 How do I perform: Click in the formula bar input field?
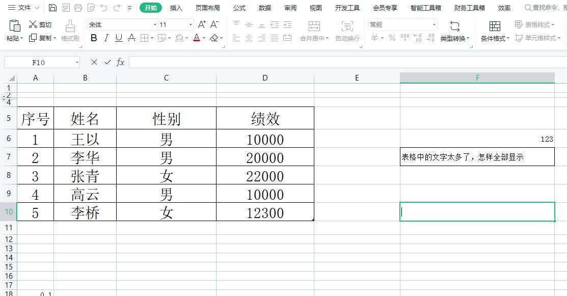[x=348, y=62]
